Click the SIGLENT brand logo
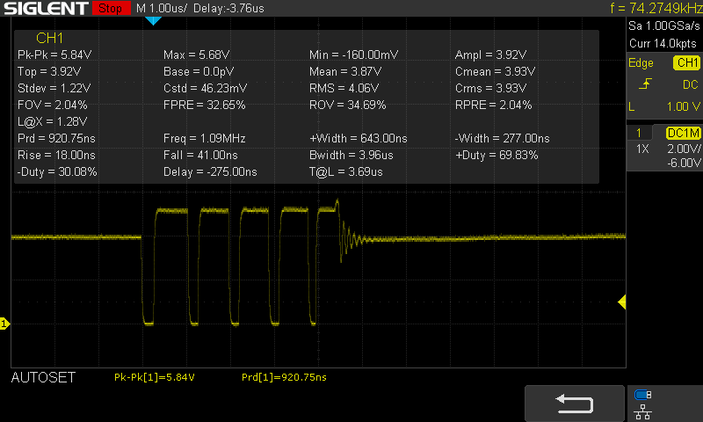 [x=47, y=8]
